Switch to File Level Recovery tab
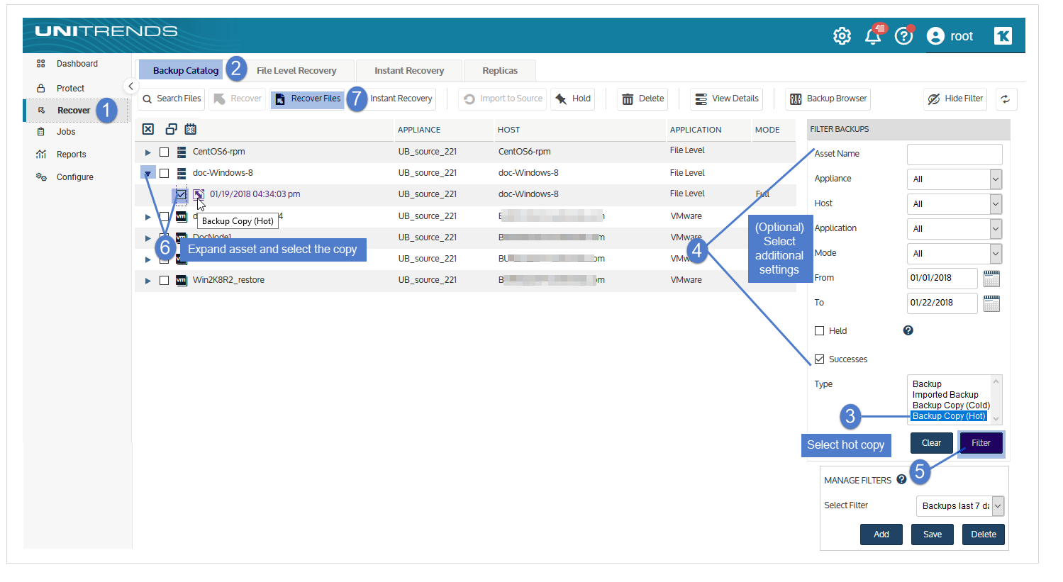1063x582 pixels. tap(296, 71)
